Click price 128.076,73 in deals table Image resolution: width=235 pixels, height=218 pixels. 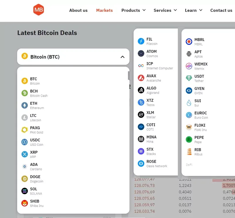(145, 186)
